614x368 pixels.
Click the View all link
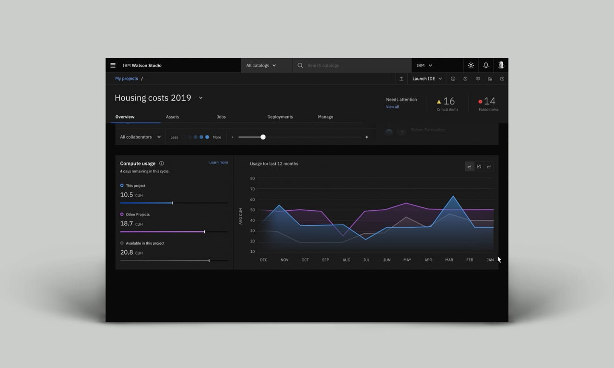pos(392,107)
